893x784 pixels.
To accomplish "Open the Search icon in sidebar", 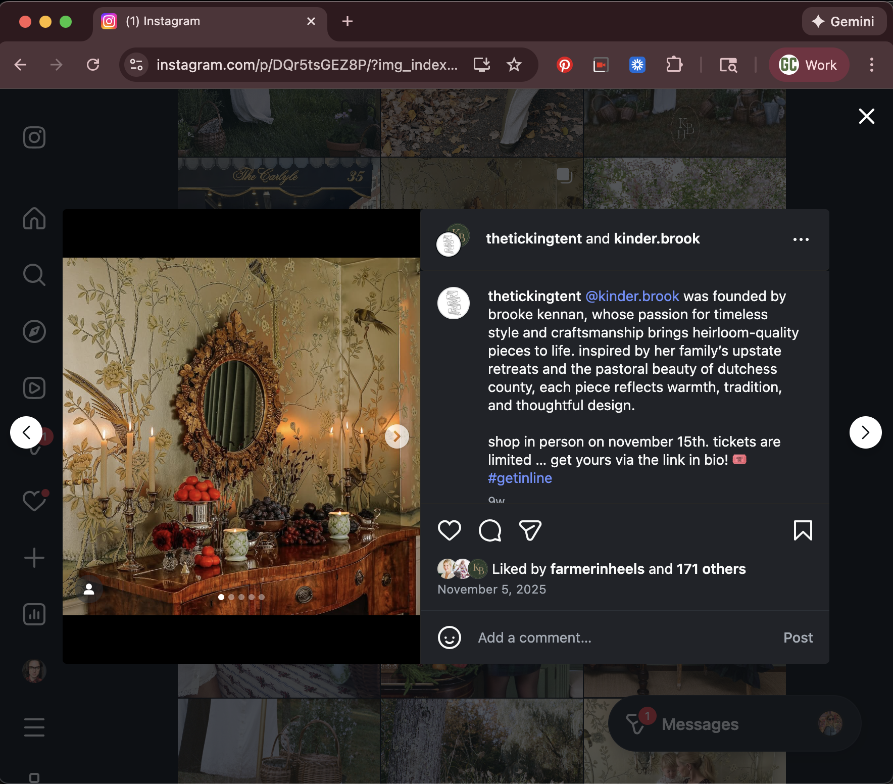I will click(34, 275).
